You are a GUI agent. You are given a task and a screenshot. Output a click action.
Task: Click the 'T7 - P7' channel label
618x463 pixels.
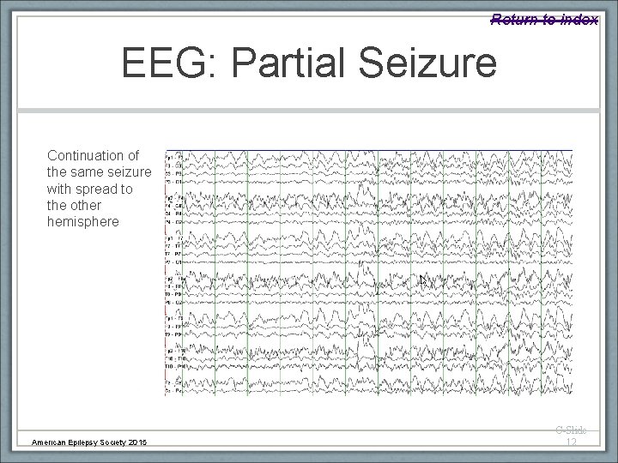[x=173, y=254]
